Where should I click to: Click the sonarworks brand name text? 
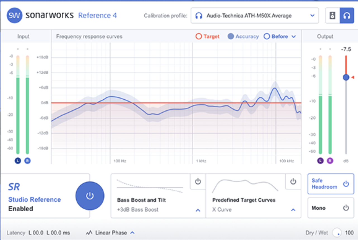50,15
